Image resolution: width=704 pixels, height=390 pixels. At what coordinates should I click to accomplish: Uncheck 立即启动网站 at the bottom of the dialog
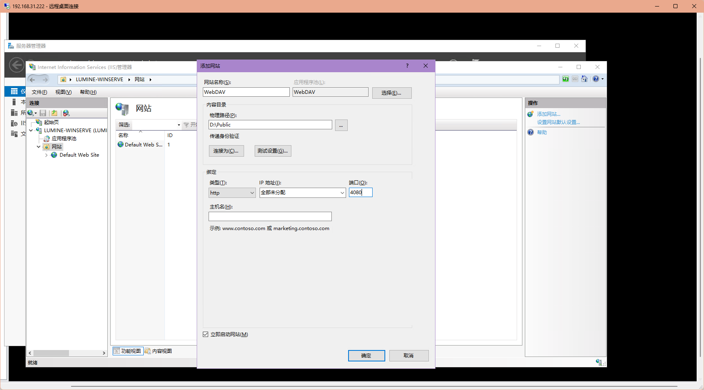tap(205, 334)
